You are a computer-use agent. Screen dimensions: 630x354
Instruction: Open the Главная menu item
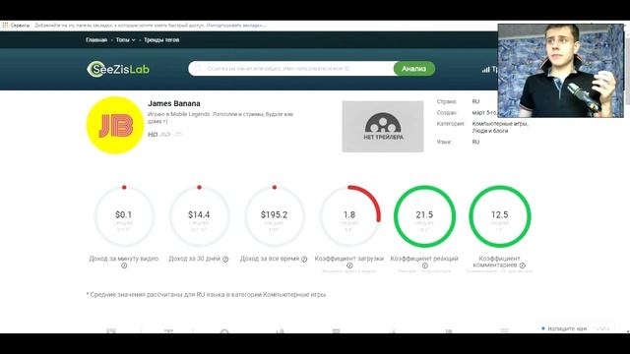[x=96, y=40]
